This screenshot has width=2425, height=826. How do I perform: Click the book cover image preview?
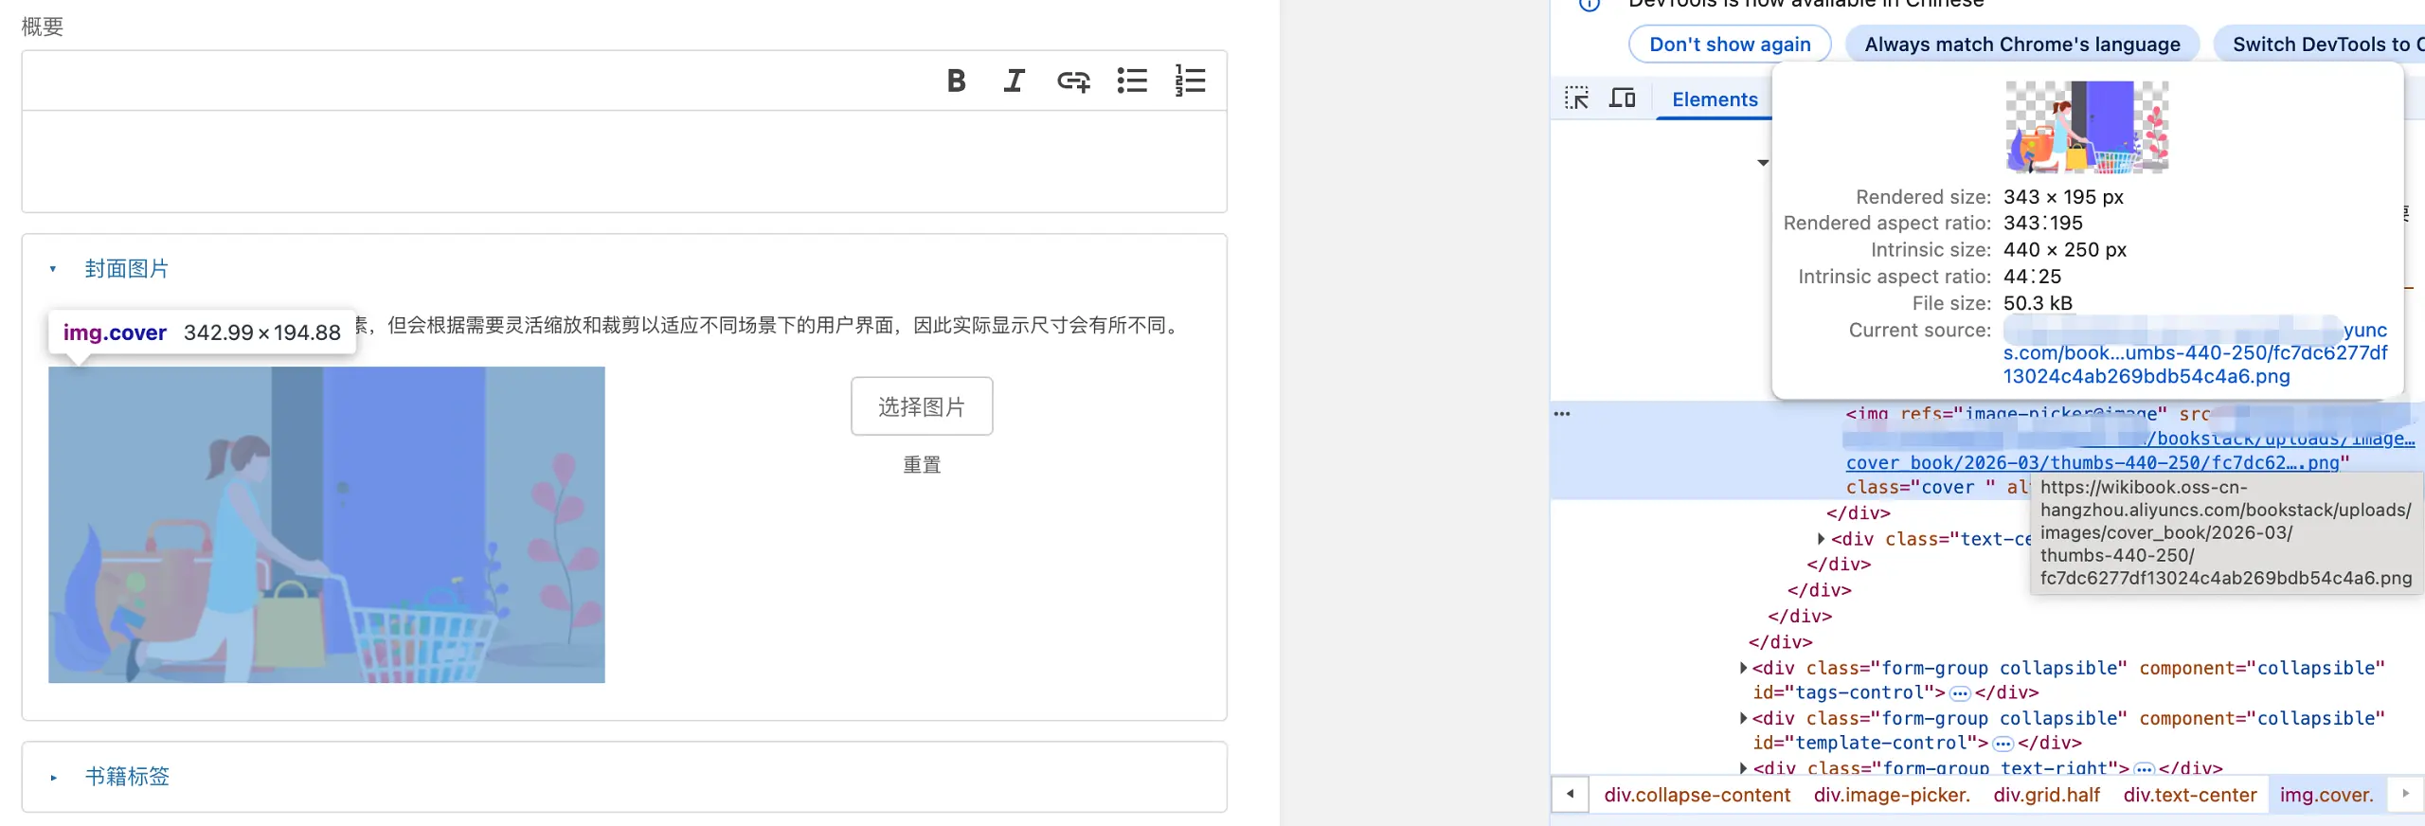click(x=326, y=525)
